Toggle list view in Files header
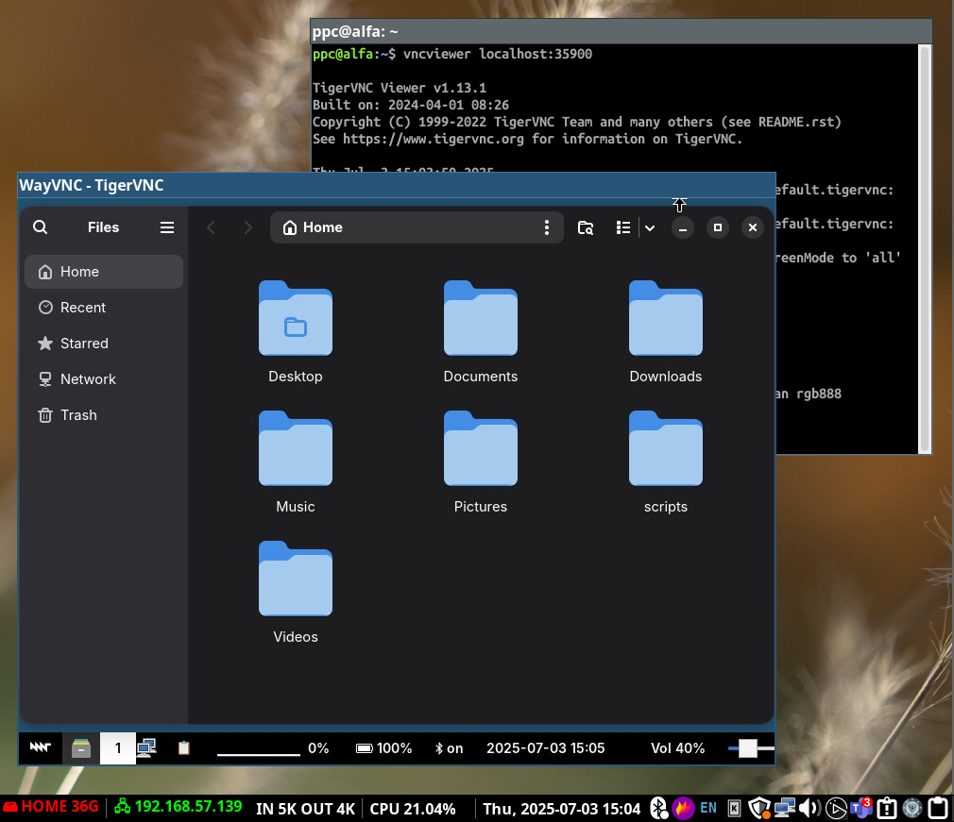Image resolution: width=954 pixels, height=822 pixels. point(623,227)
